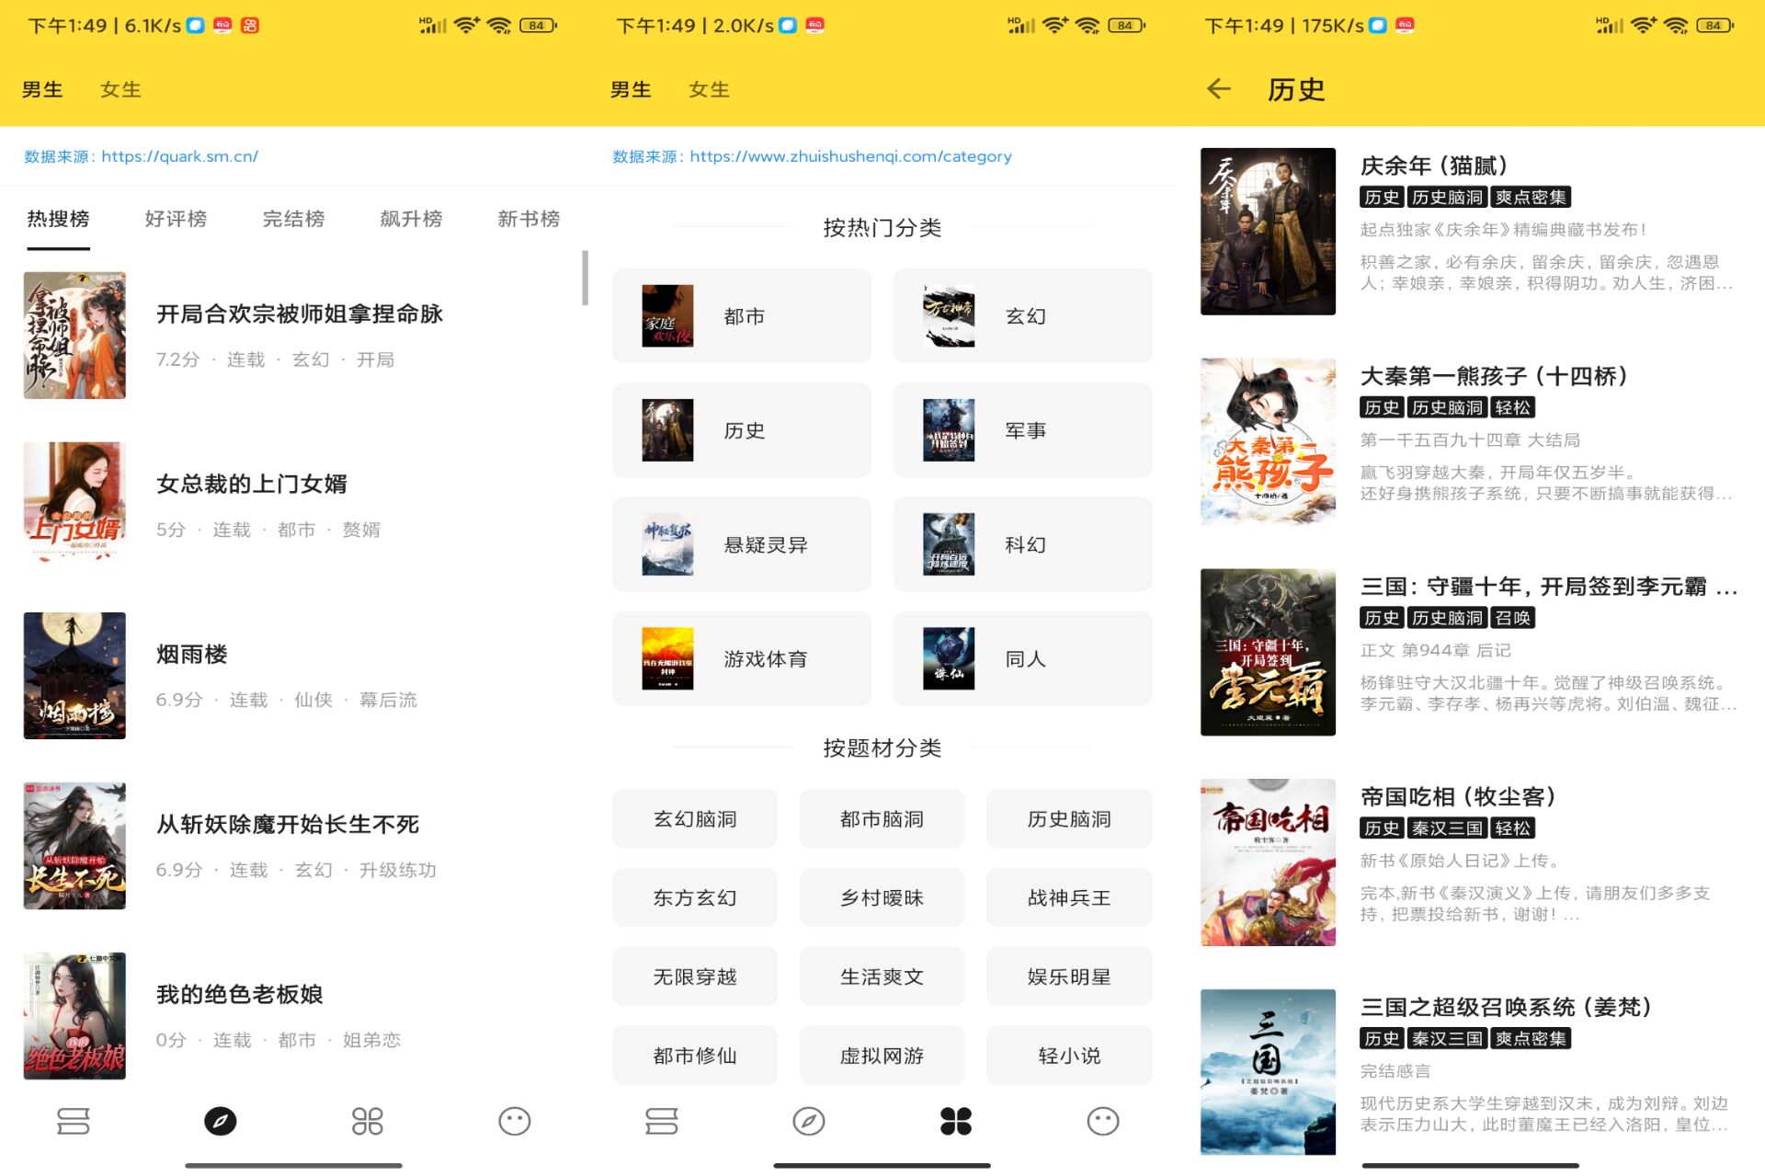Open 都市 category card
Image resolution: width=1765 pixels, height=1176 pixels.
(741, 315)
